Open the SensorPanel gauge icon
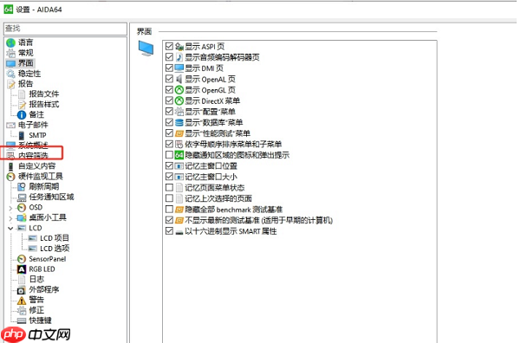The height and width of the screenshot is (343, 520). [22, 259]
